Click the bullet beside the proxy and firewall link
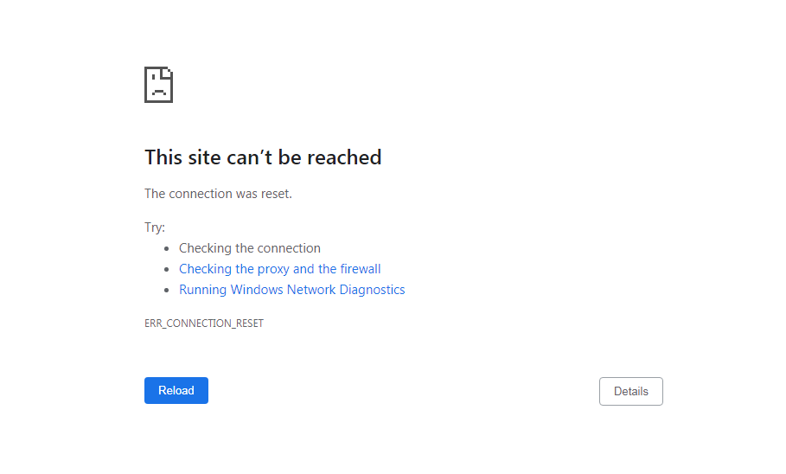 [x=167, y=269]
